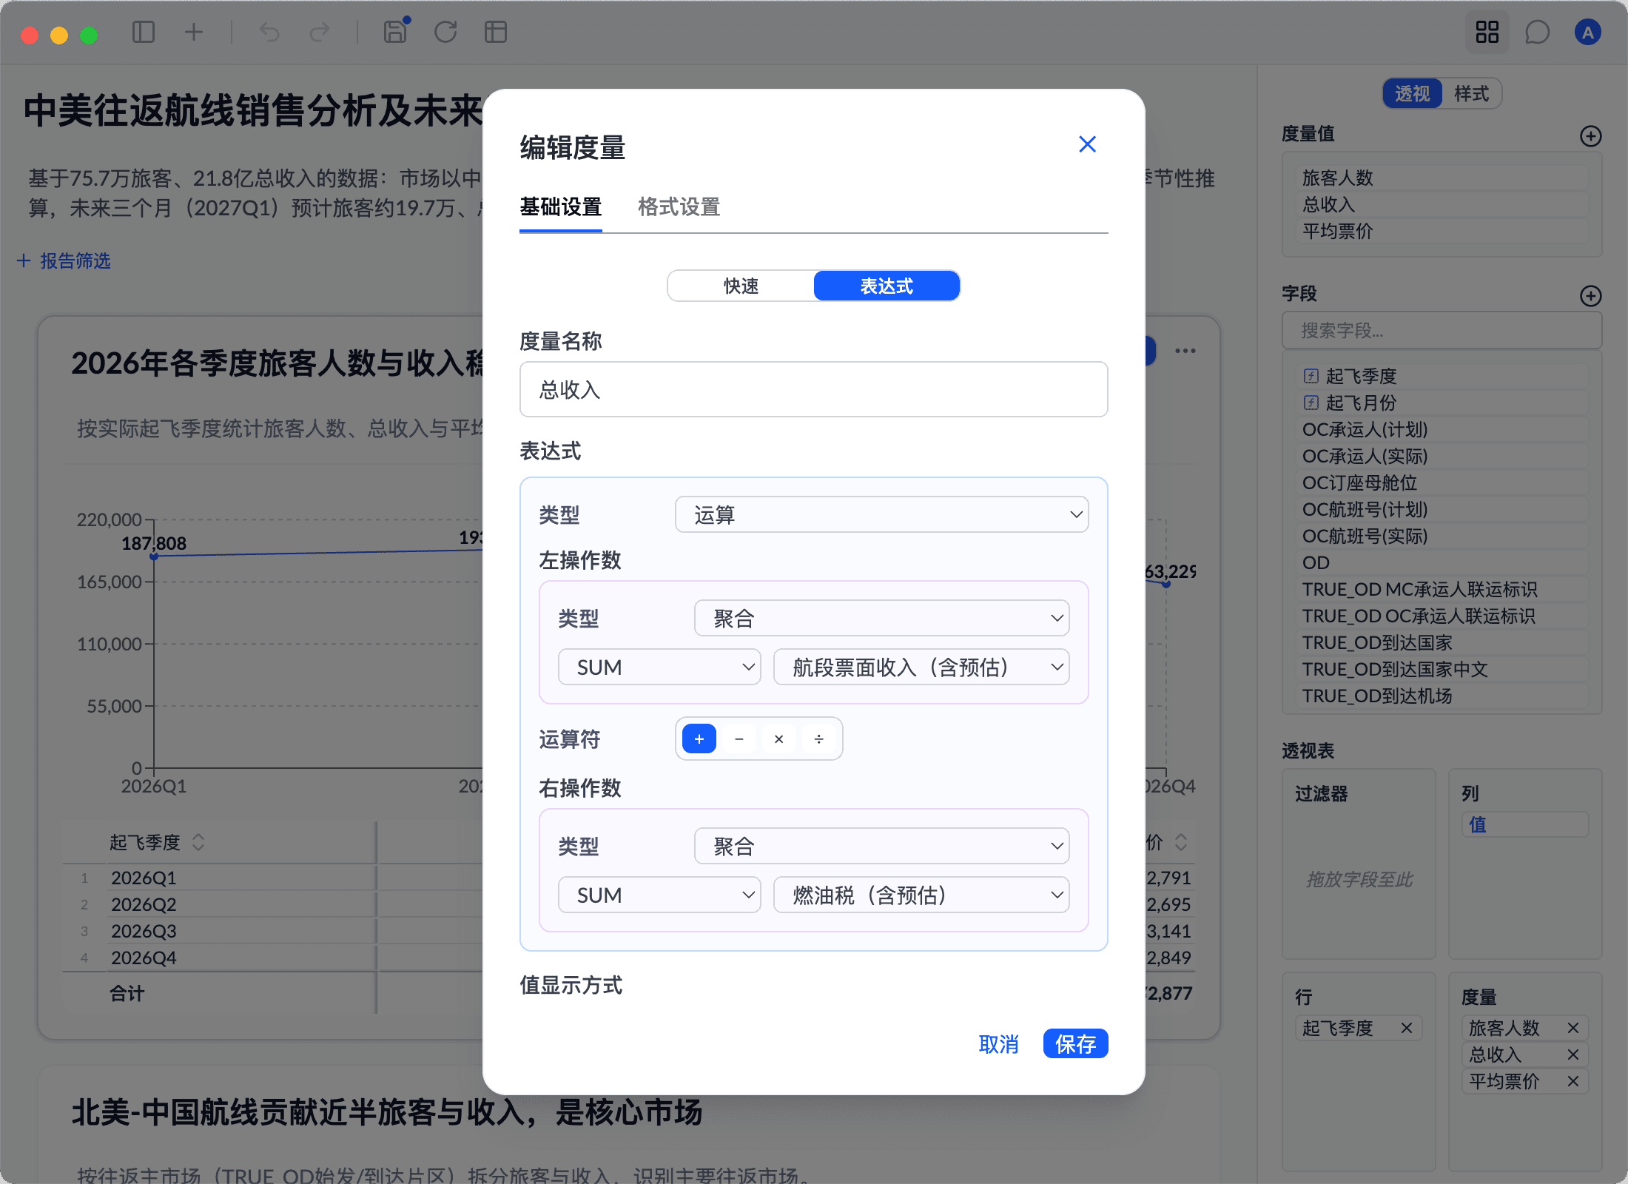Open the user avatar A
The image size is (1628, 1184).
(1587, 32)
